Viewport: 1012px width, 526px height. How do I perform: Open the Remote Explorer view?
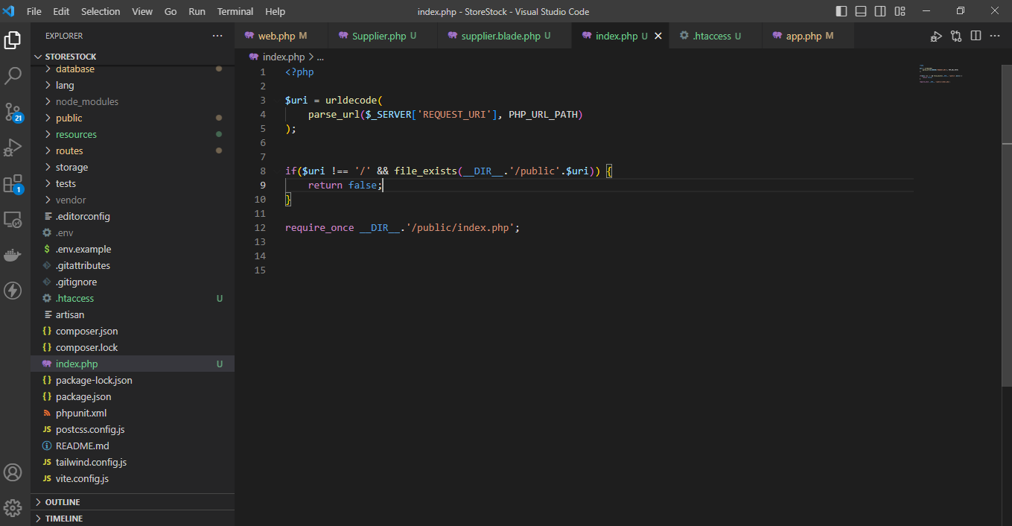point(13,219)
